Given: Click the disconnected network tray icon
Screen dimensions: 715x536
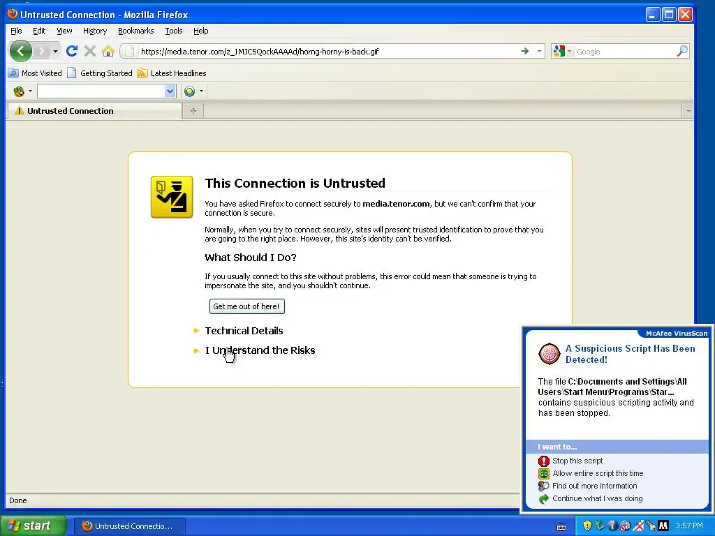Looking at the screenshot, I should click(638, 526).
